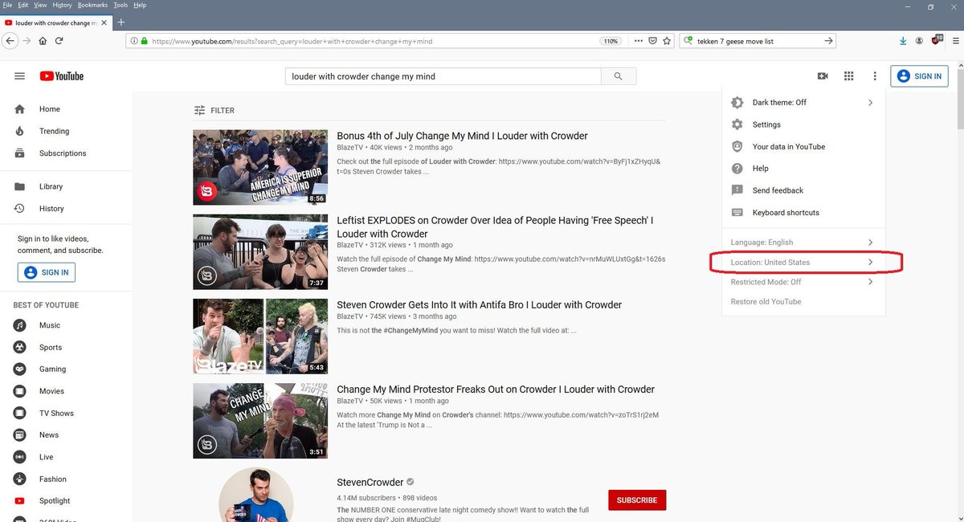Select Your data in YouTube
Viewport: 964px width, 522px height.
click(803, 147)
